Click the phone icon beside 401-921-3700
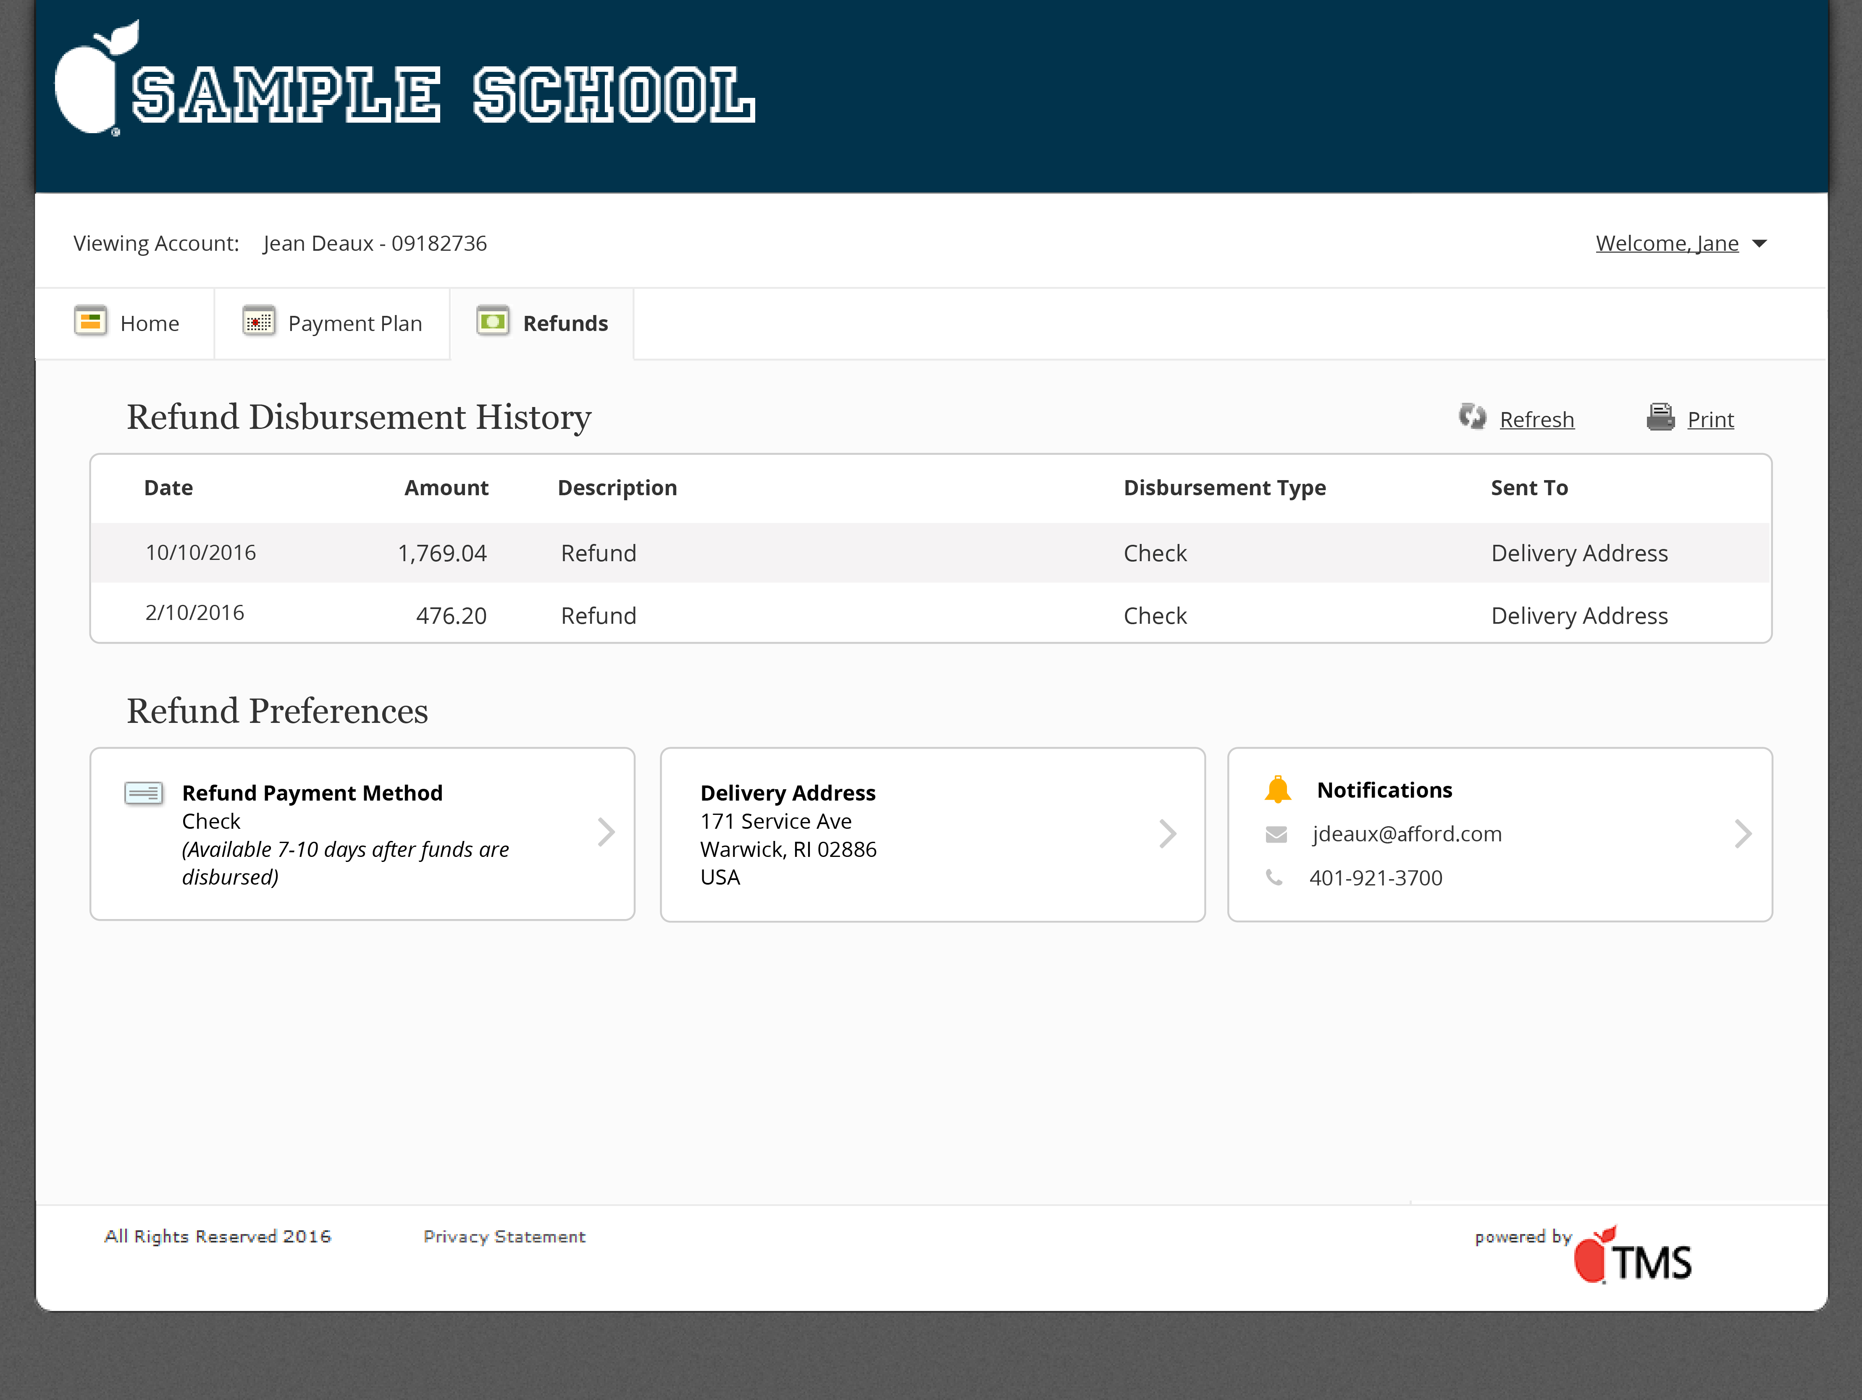 pos(1274,878)
